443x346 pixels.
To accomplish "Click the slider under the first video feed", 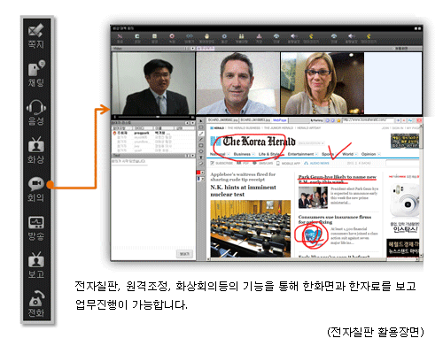I will pos(153,117).
